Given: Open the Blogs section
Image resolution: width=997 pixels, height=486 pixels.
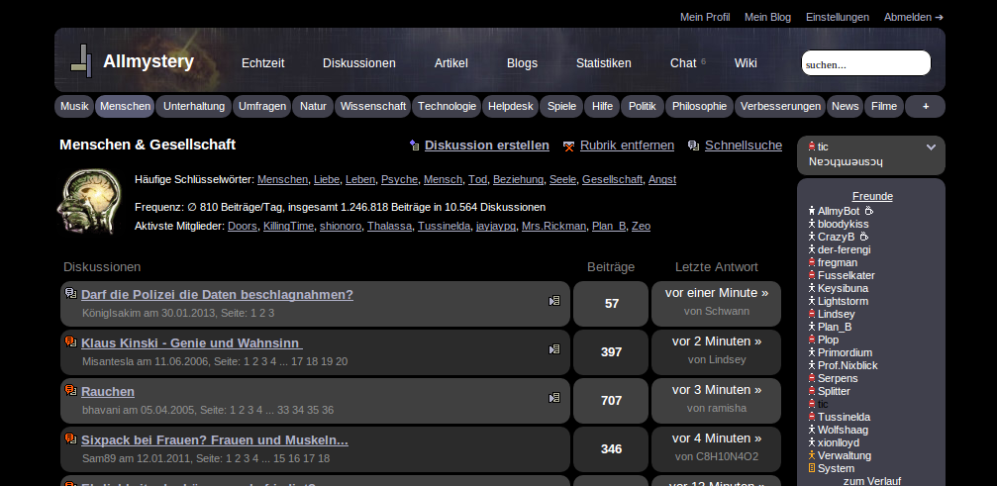Looking at the screenshot, I should click(x=522, y=63).
